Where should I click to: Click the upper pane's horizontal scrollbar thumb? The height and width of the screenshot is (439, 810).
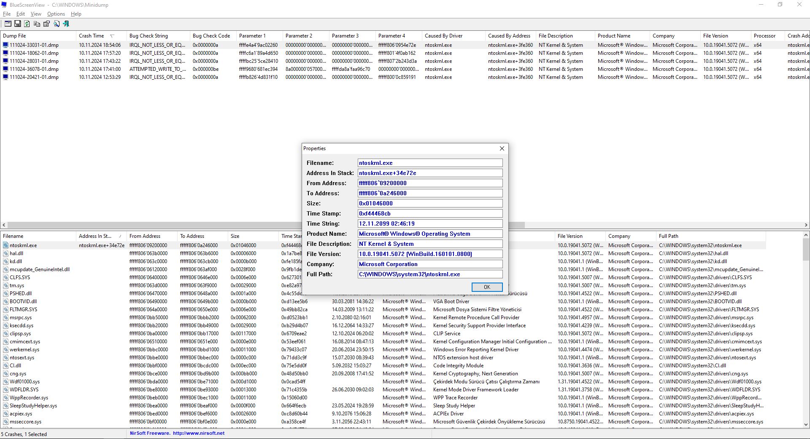point(266,225)
